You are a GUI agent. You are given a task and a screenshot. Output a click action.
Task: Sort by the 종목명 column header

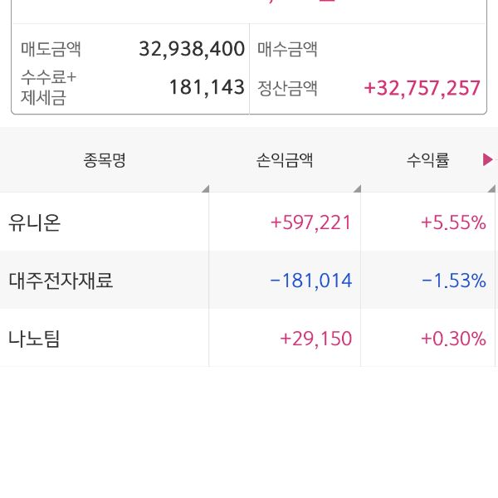[x=105, y=161]
